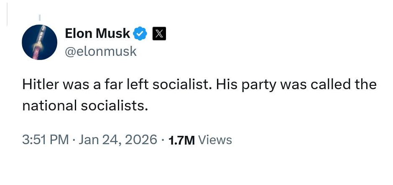
Task: Click the word "Hitler" in the tweet
Action: 40,85
